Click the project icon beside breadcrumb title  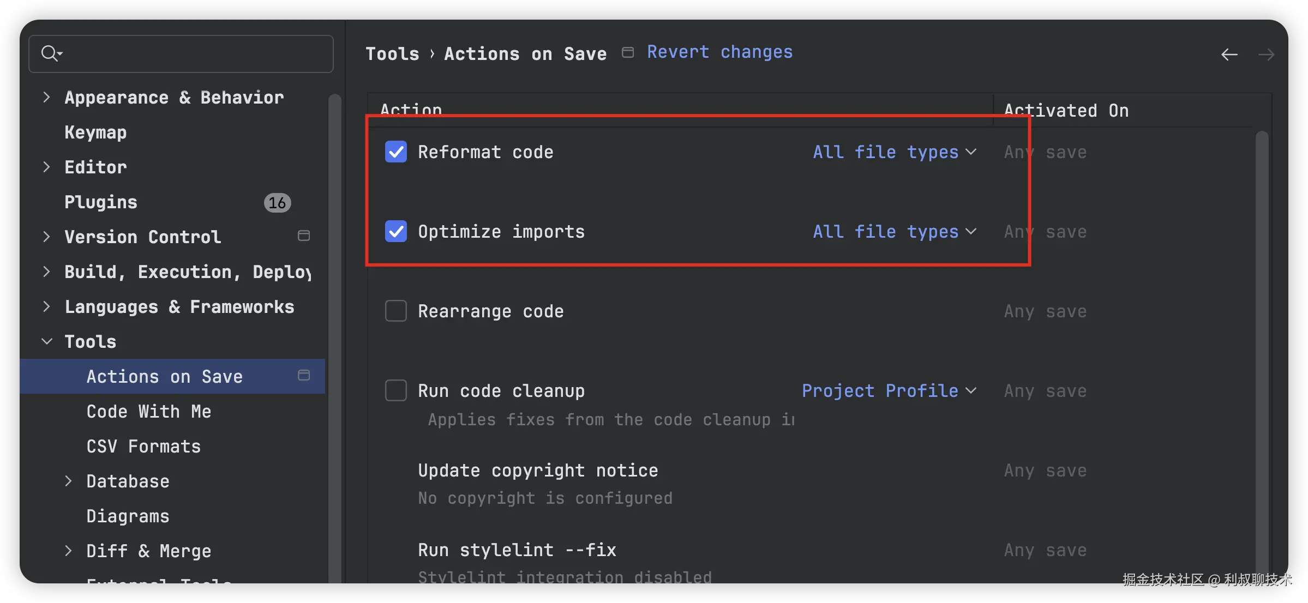[628, 52]
